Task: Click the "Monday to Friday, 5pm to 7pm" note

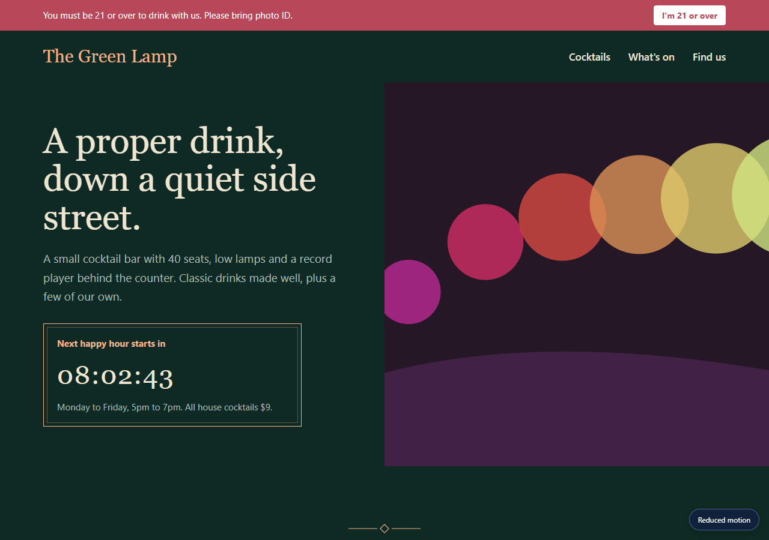Action: pos(165,407)
